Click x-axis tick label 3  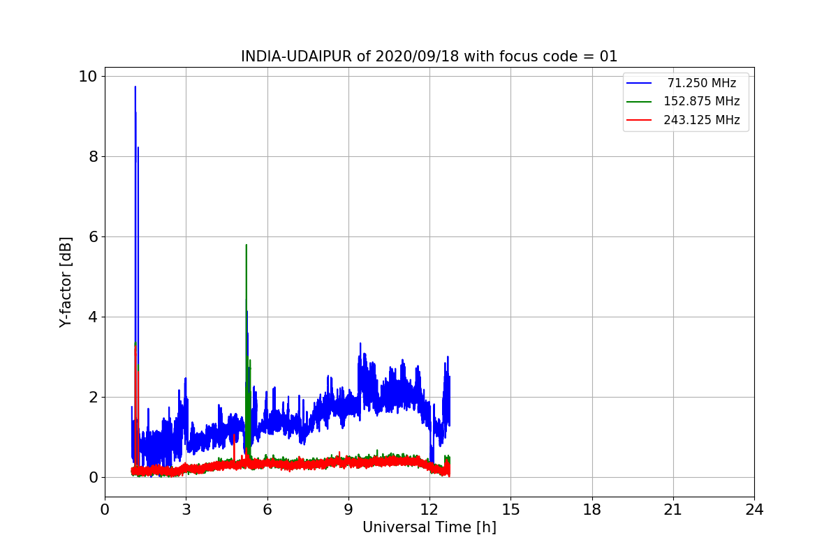point(186,510)
